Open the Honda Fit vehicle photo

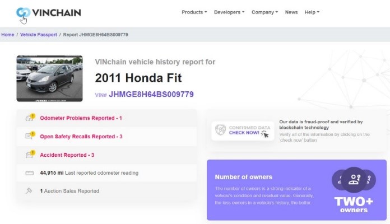(x=50, y=78)
